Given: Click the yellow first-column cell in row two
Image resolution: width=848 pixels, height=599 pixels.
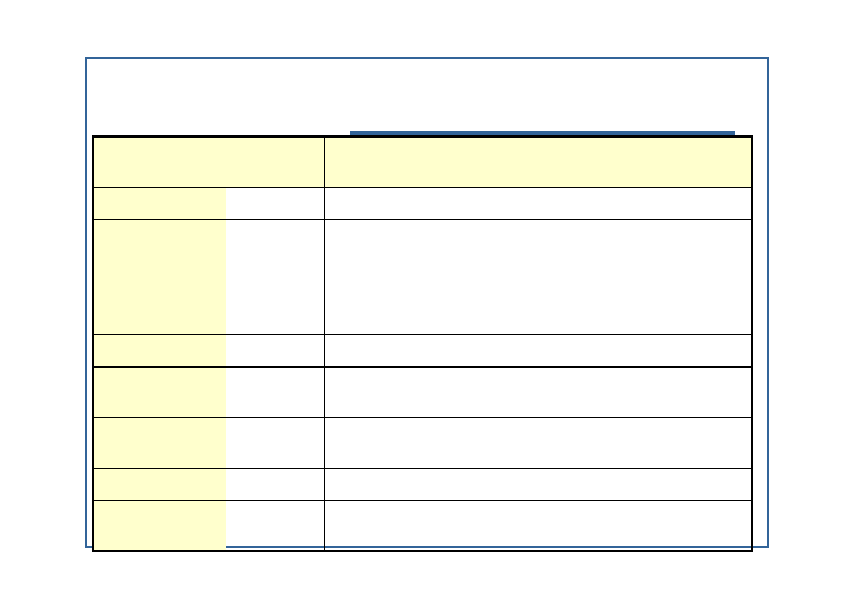Looking at the screenshot, I should 159,203.
